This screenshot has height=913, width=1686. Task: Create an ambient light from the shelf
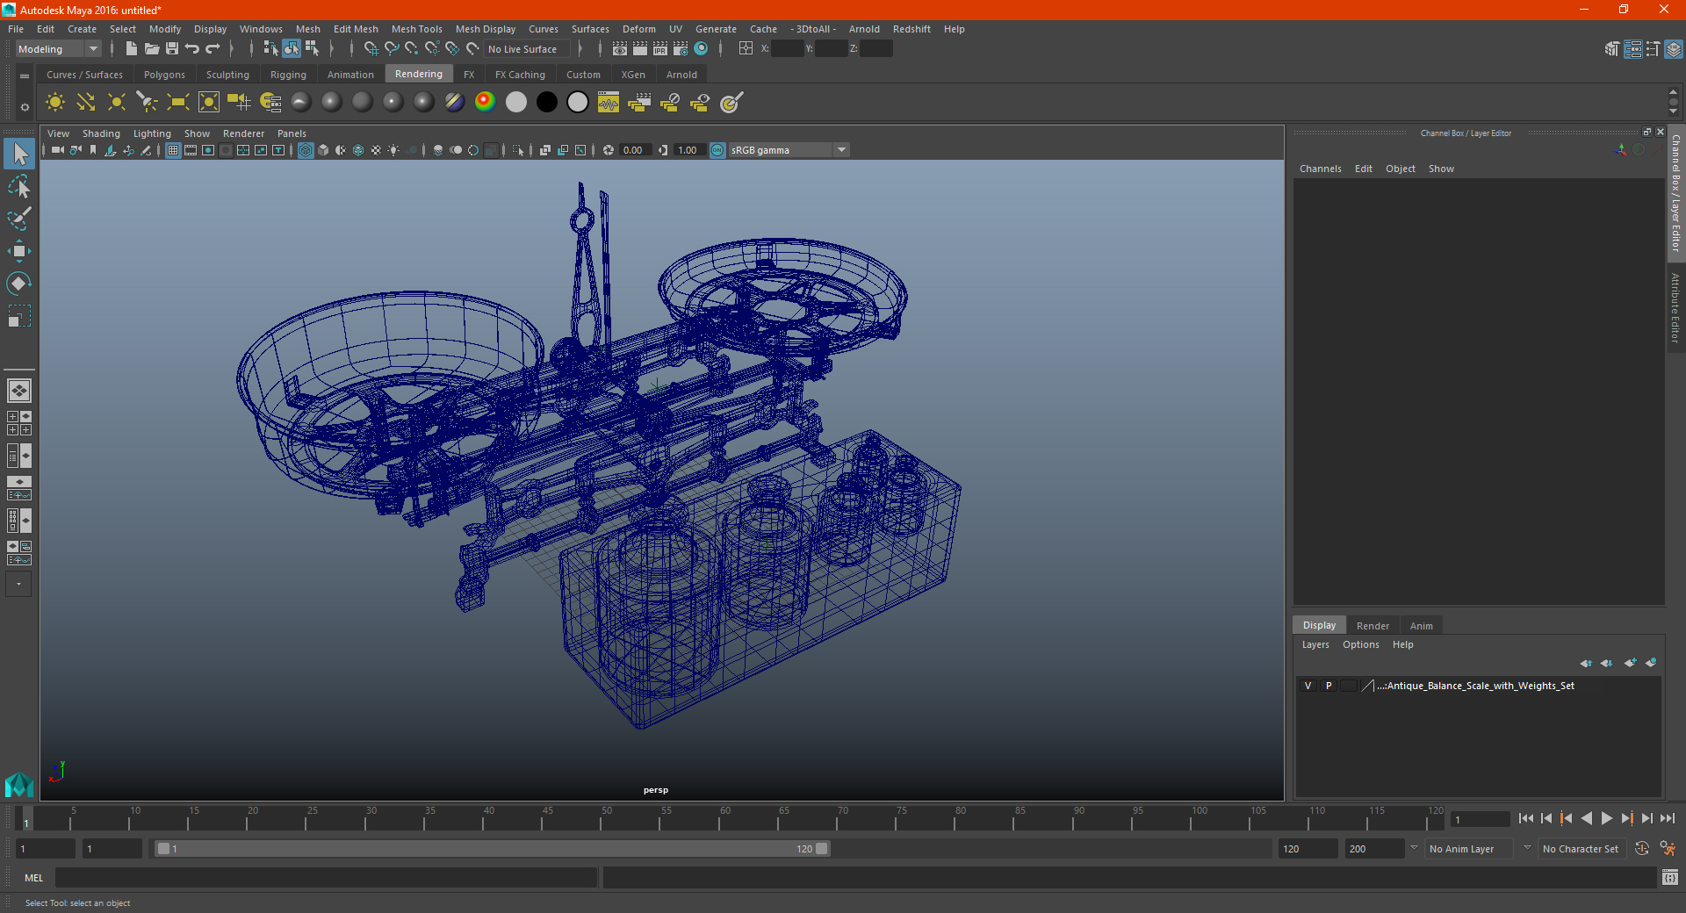point(55,103)
